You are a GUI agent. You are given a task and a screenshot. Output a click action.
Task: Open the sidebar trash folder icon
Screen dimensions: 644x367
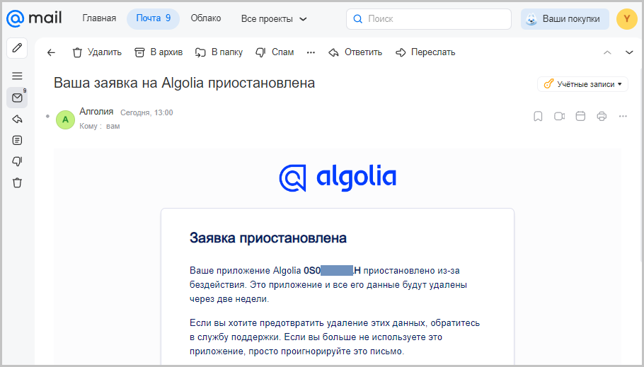[x=17, y=182]
